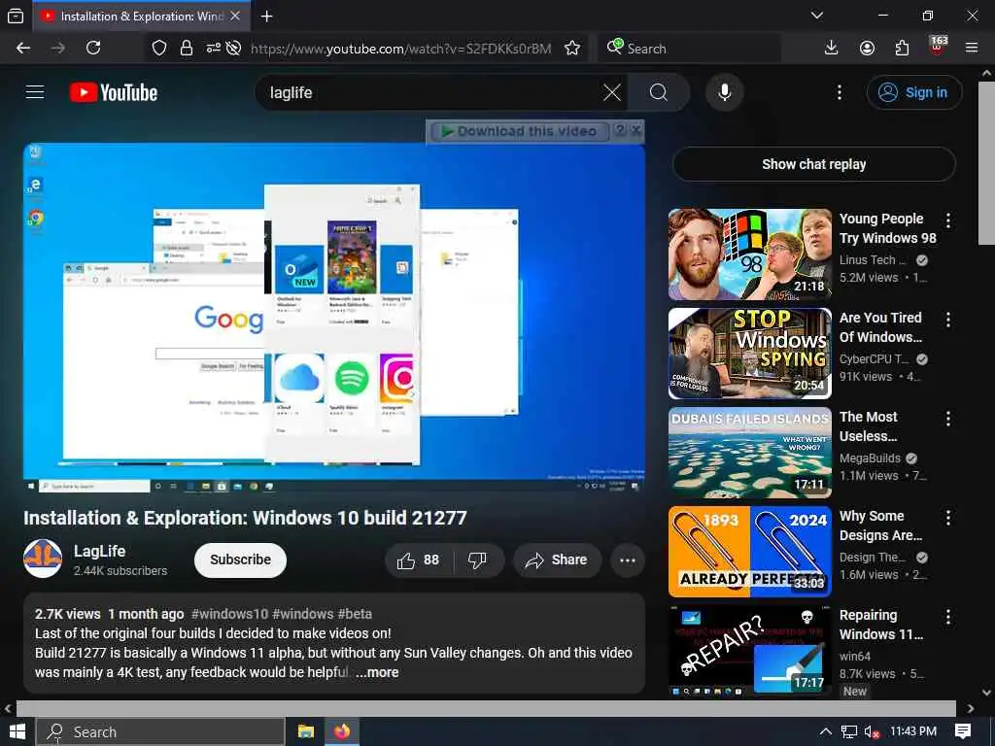Go forward in Firefox
This screenshot has width=995, height=746.
(57, 49)
